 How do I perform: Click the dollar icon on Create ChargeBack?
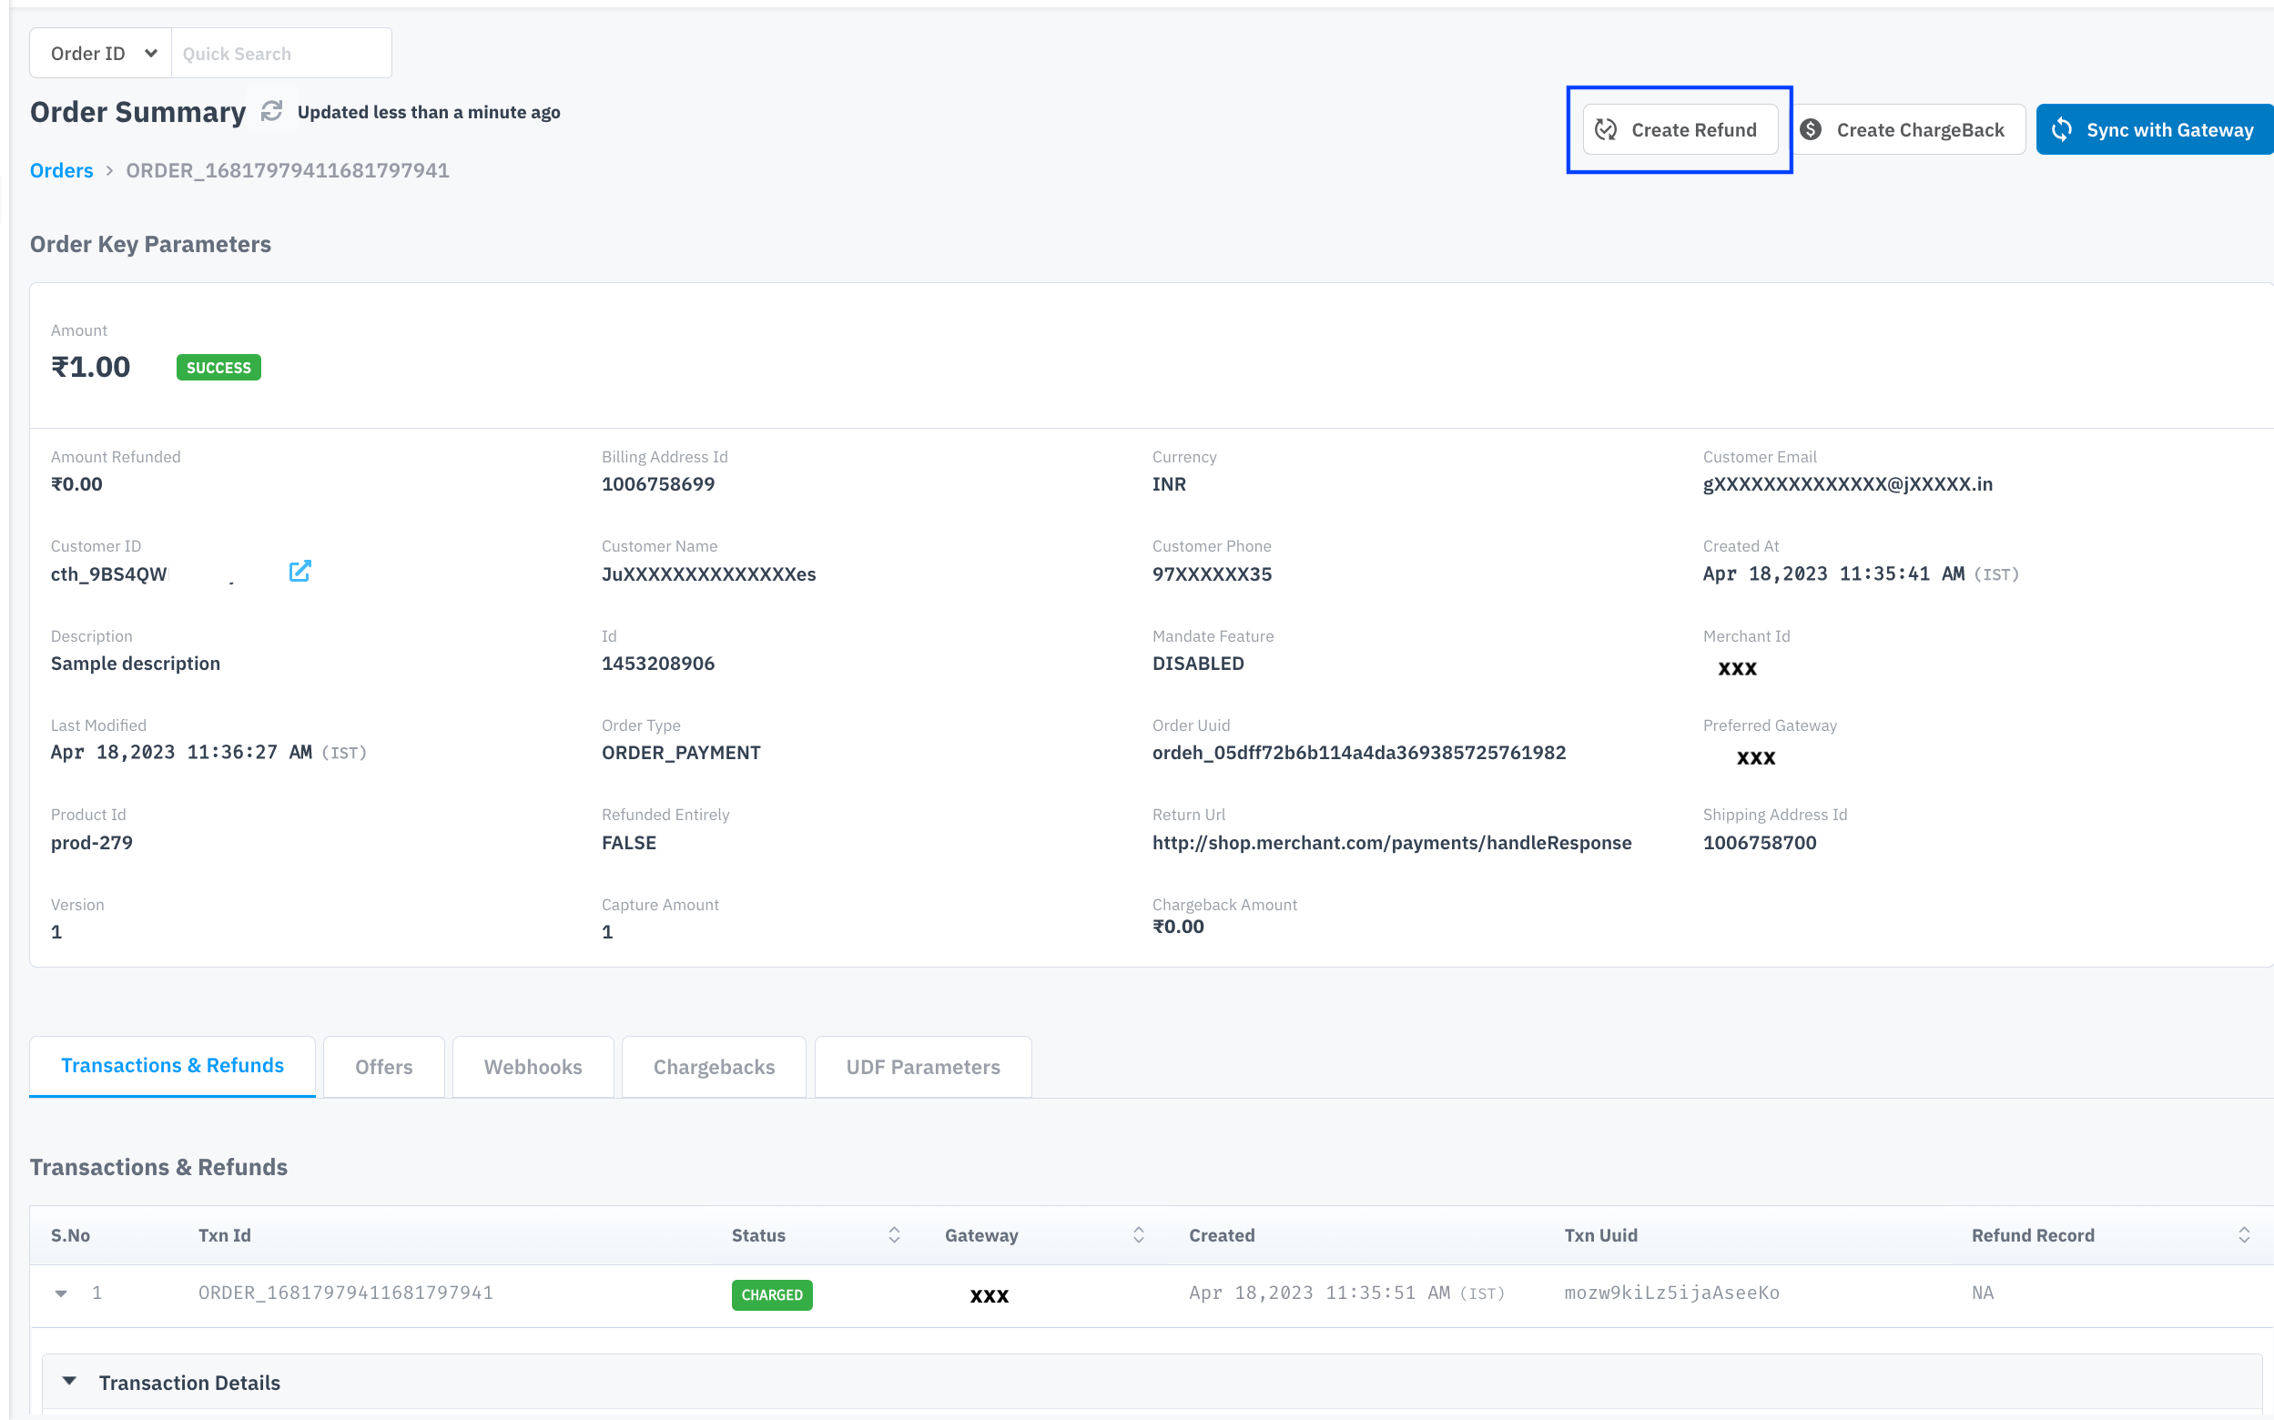pyautogui.click(x=1811, y=129)
